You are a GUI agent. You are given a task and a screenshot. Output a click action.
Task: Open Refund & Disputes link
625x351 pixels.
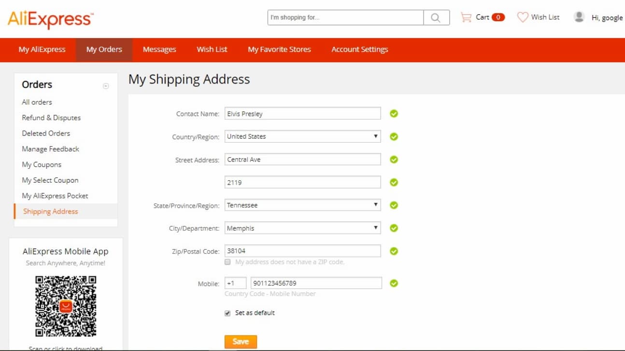coord(51,118)
